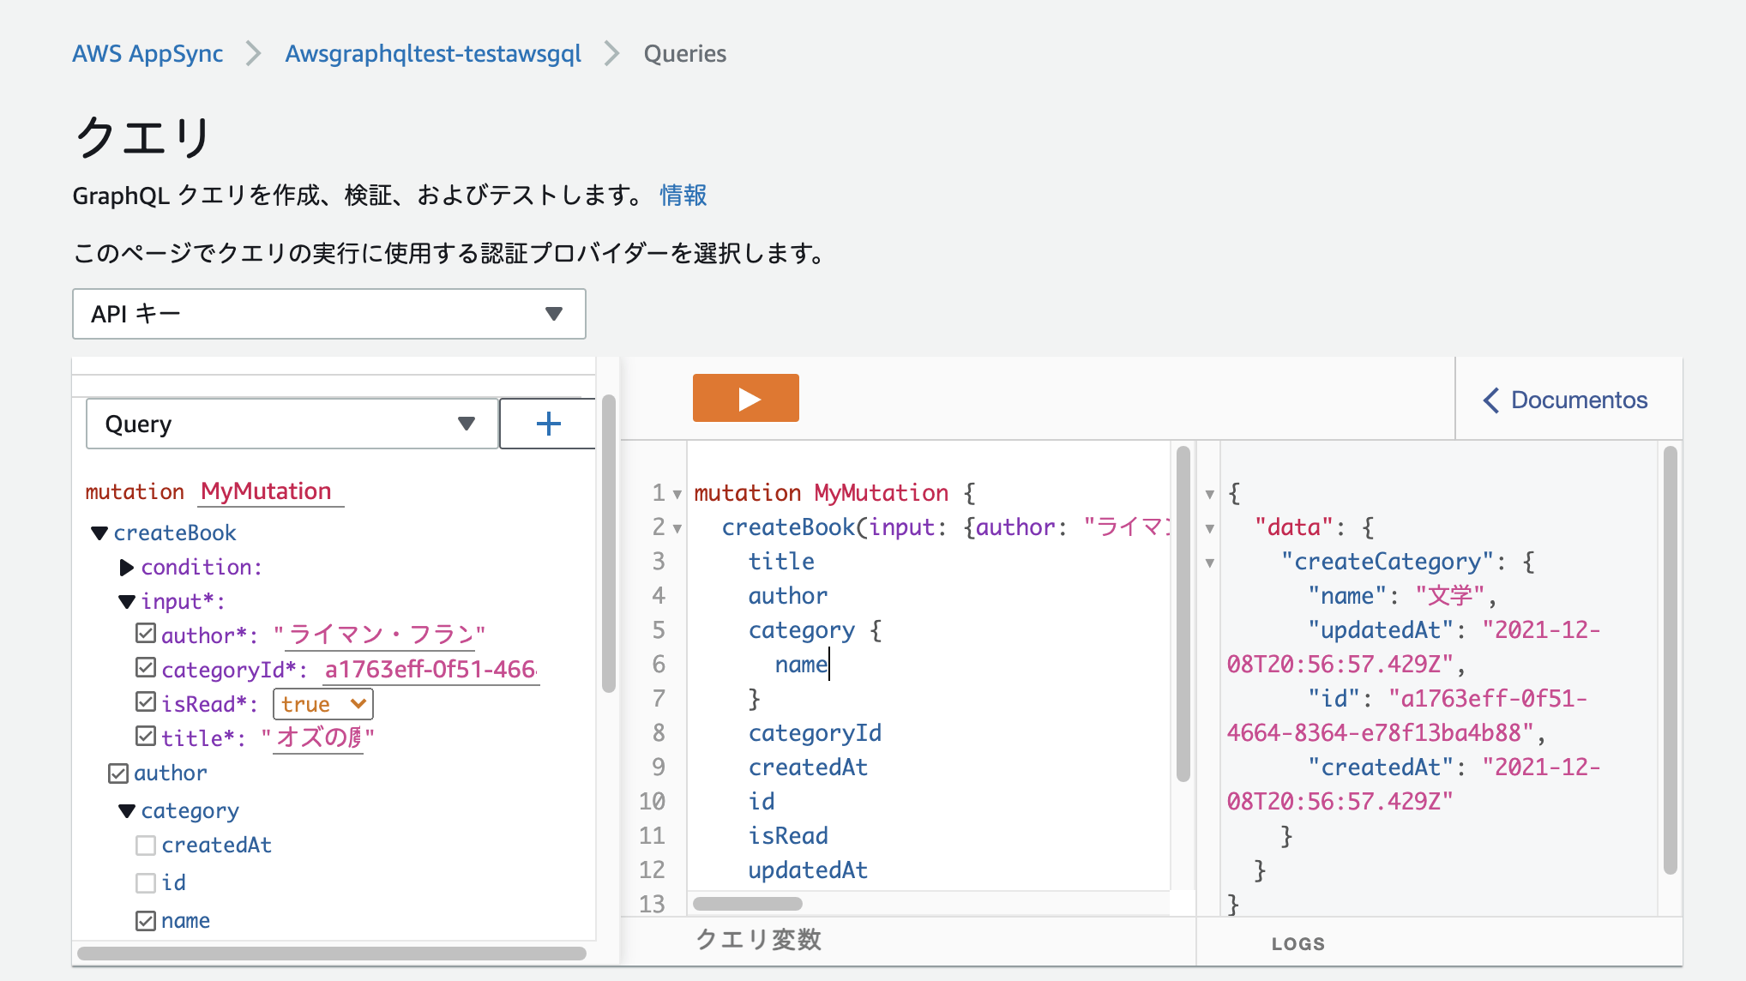This screenshot has height=981, width=1746.
Task: Edit the title value オズの
Action: coord(319,737)
